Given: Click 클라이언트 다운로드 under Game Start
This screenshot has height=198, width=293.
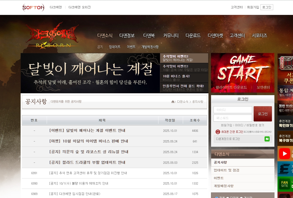Looking at the screenshot, I should (231, 87).
